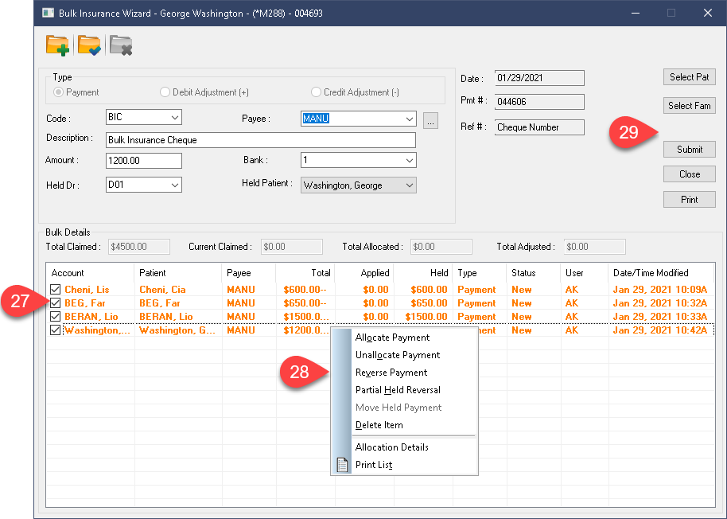This screenshot has width=727, height=519.
Task: Click the Description input field
Action: point(261,140)
